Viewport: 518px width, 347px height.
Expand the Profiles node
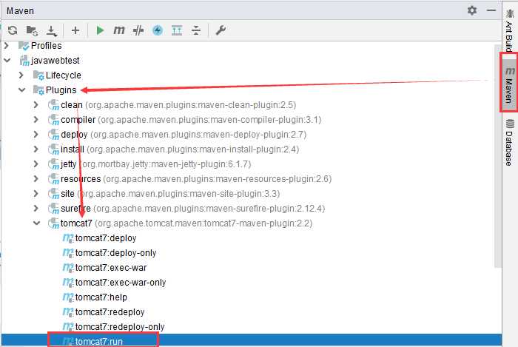[7, 46]
